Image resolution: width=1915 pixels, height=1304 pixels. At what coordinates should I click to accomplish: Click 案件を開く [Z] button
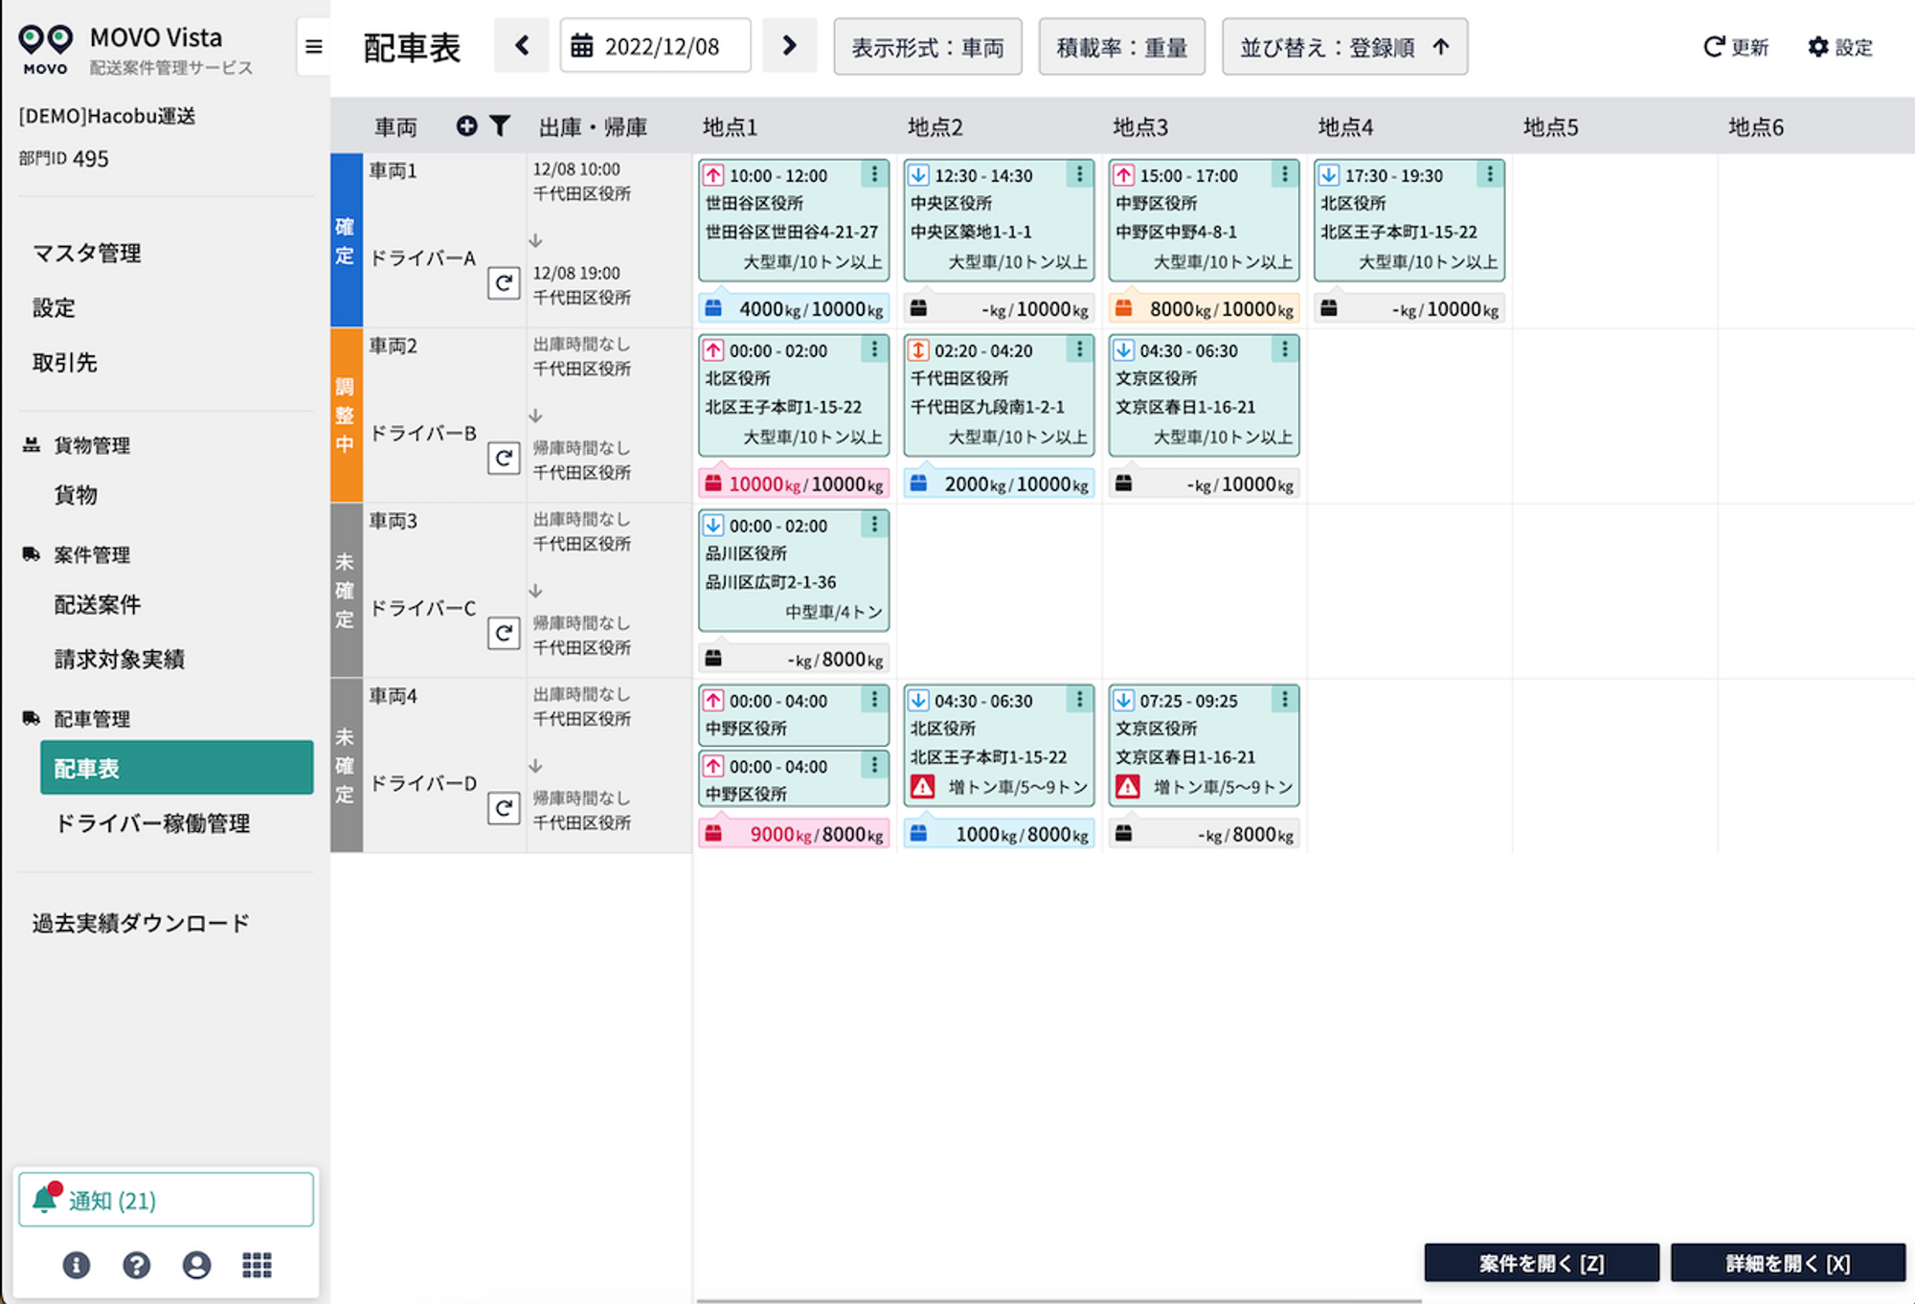tap(1541, 1263)
